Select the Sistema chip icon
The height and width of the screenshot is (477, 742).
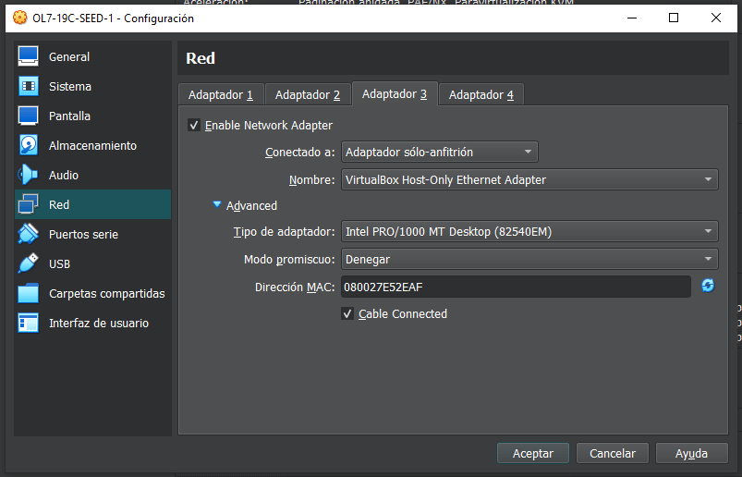29,86
